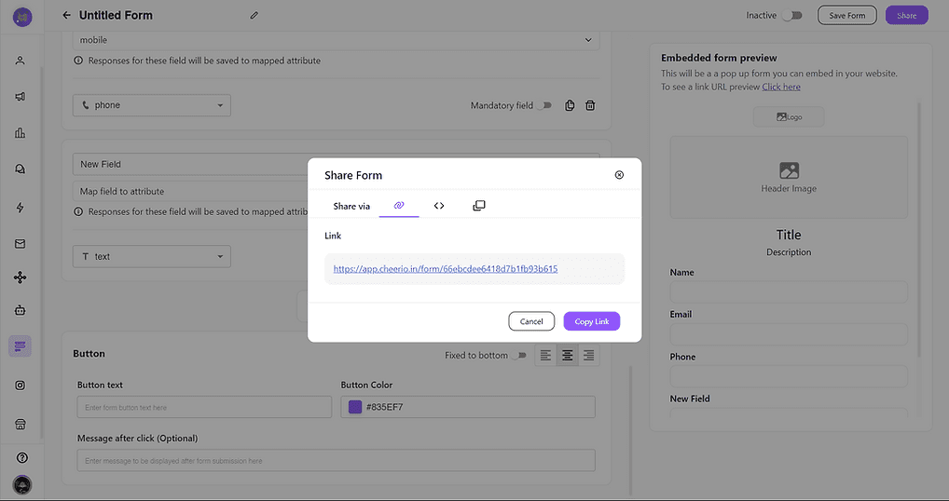
Task: Open the phone field type dropdown
Action: (151, 105)
